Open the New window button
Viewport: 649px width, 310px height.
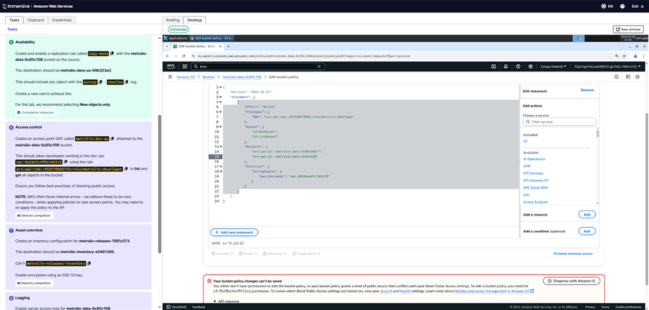tap(628, 29)
